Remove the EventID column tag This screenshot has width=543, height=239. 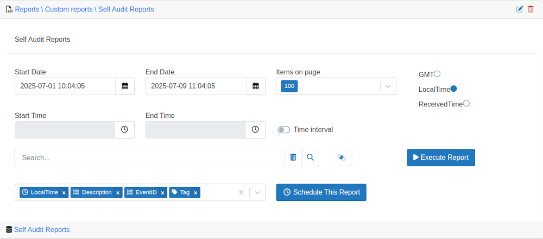pos(162,193)
